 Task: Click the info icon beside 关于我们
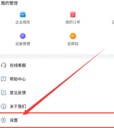coord(4,106)
